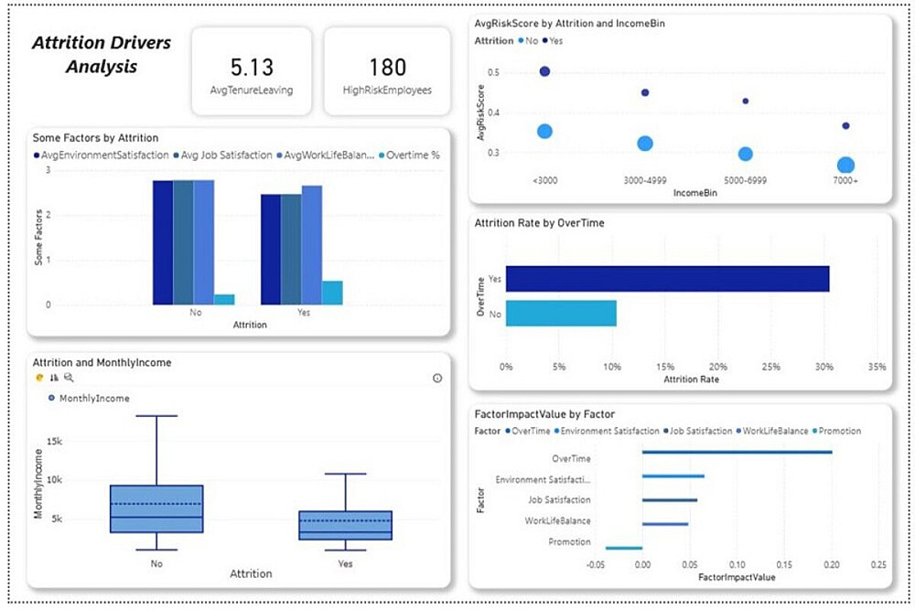Click the light blue OverTime No bar
915x610 pixels.
tap(561, 313)
